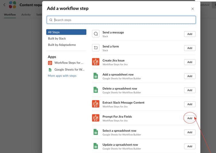Image resolution: width=216 pixels, height=153 pixels.
Task: Click the Select a spreadsheet row icon
Action: click(96, 132)
